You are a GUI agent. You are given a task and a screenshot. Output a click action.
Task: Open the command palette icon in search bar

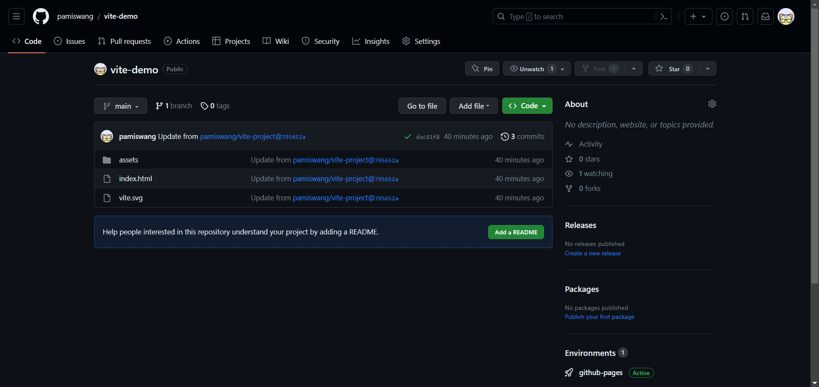664,17
